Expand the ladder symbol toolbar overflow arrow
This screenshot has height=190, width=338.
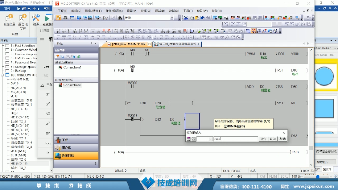tap(280, 32)
